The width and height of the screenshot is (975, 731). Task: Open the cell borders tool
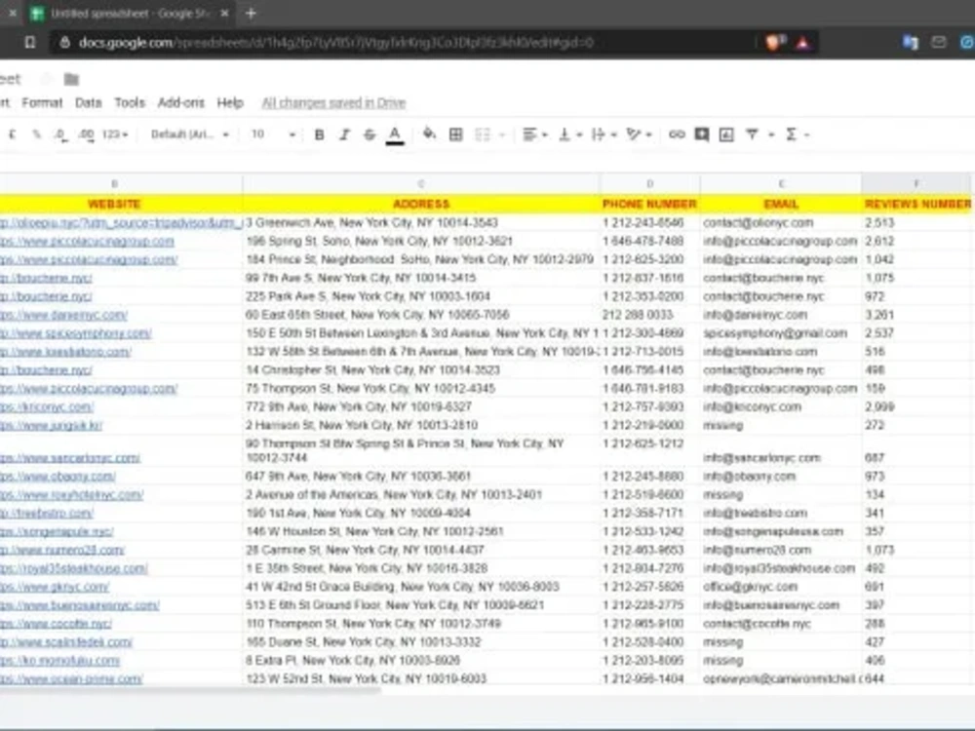(x=455, y=135)
